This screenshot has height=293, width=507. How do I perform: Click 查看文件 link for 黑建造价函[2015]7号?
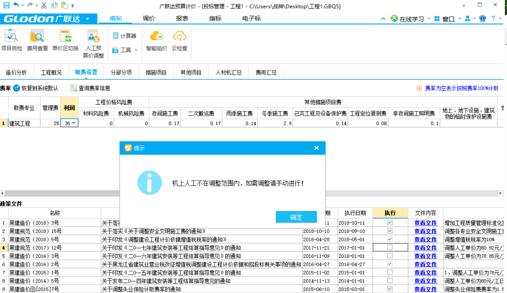[426, 289]
